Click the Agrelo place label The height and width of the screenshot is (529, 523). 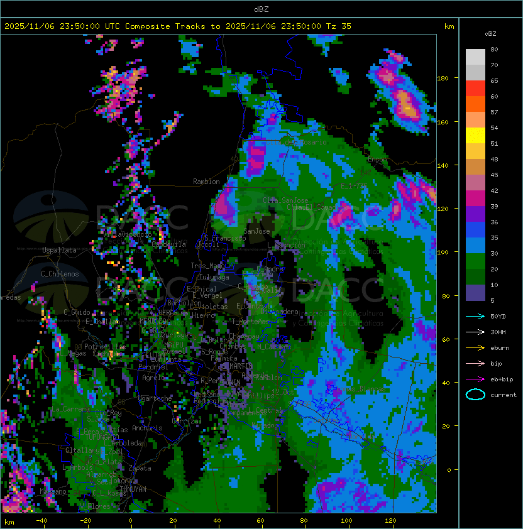pos(153,378)
